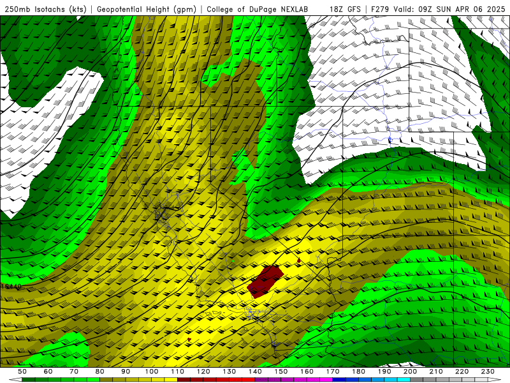Click the legend value "100"
Image resolution: width=510 pixels, height=383 pixels.
pos(152,372)
